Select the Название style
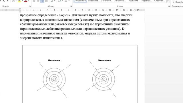Screen dimensions: 183x103 tap(133, 1)
